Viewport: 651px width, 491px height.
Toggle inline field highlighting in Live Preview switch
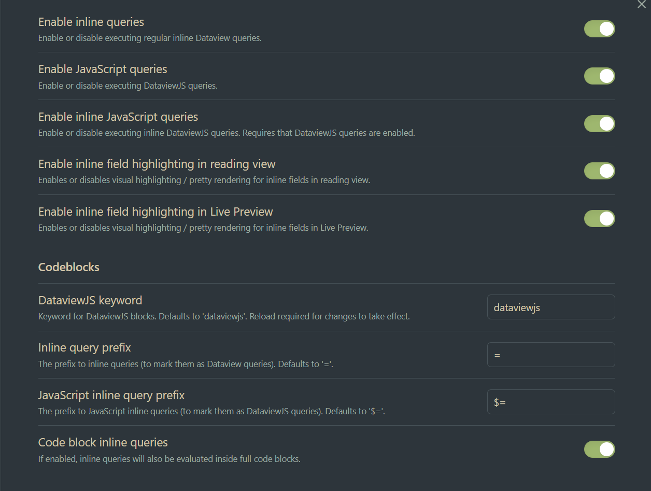pos(600,219)
